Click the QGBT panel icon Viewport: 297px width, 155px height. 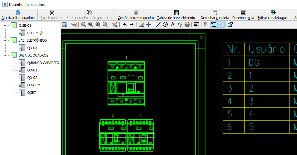pos(22,93)
